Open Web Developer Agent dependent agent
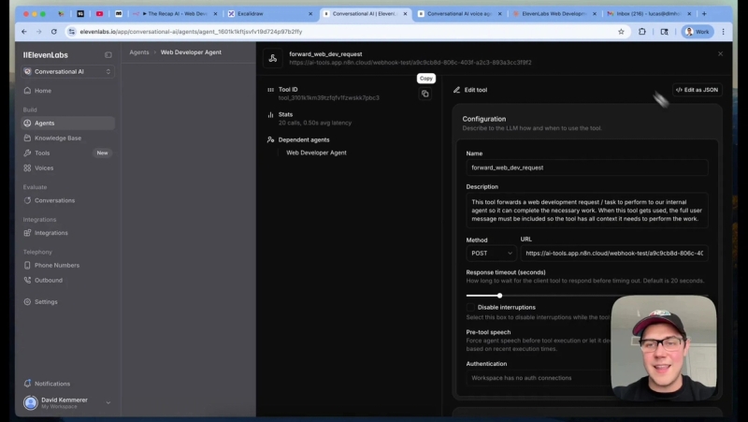Viewport: 748px width, 422px height. 316,153
